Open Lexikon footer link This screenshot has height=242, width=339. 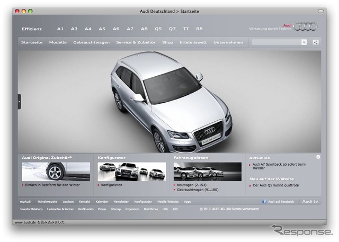68,202
